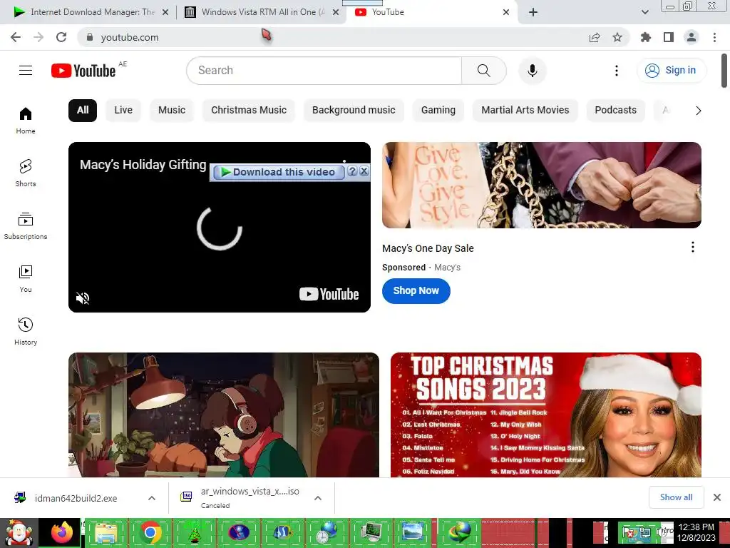Click the Santa start button
Screen dimensions: 730x548
pos(19,532)
